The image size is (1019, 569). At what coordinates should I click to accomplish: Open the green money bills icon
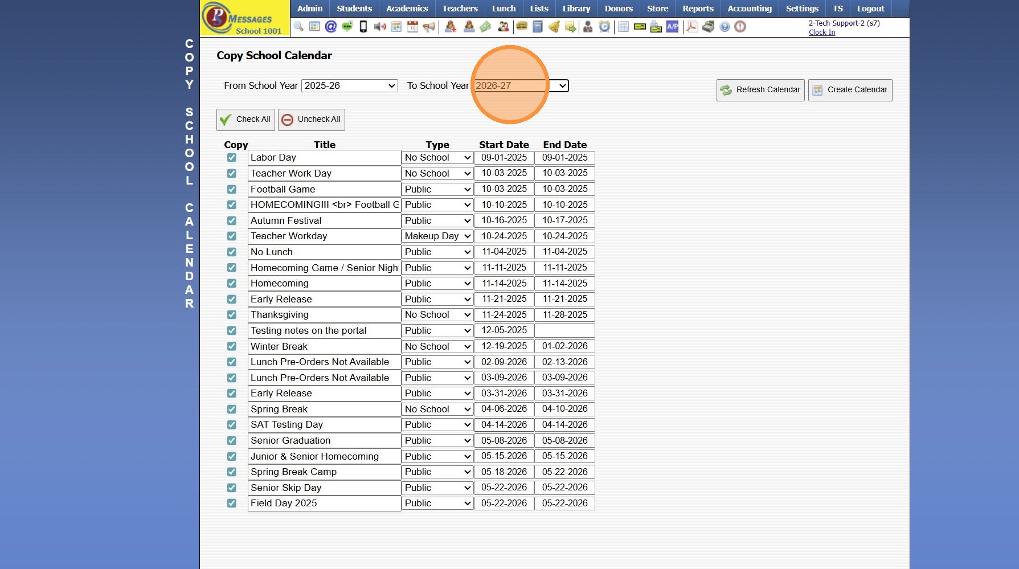[x=485, y=27]
